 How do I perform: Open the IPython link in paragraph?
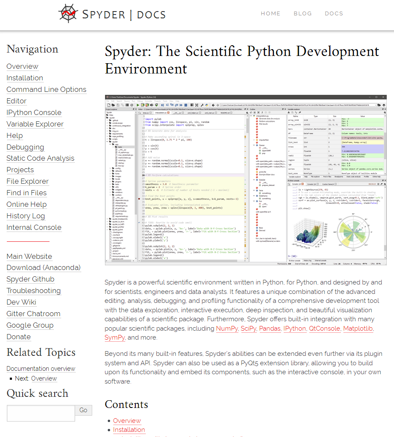[295, 328]
